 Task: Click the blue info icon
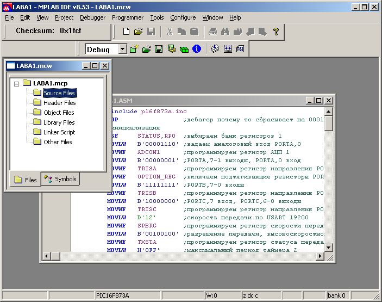tap(197, 49)
